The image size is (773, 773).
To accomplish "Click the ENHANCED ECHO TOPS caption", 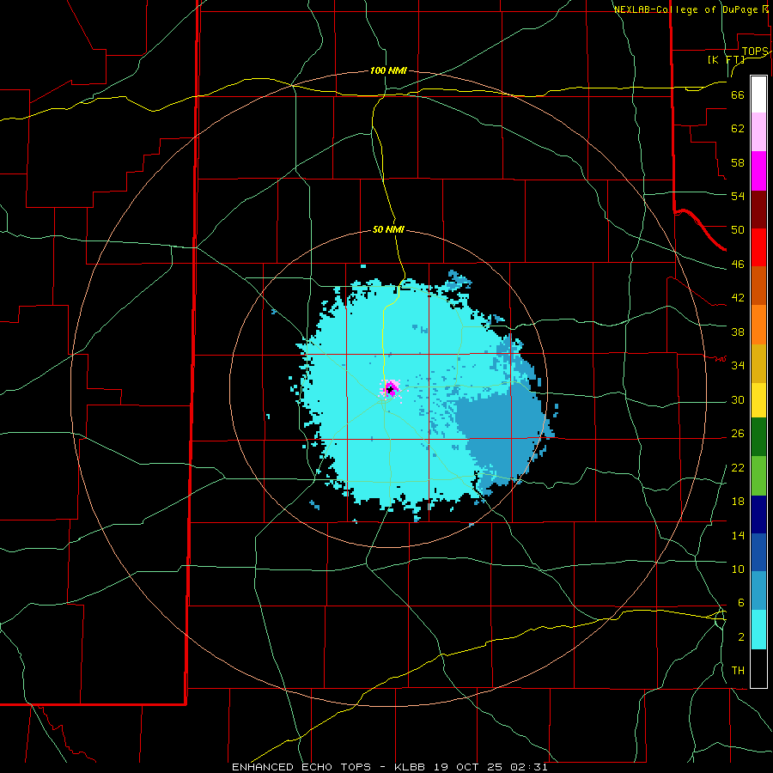I will click(x=301, y=767).
